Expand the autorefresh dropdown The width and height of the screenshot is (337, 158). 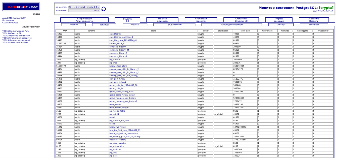84,11
